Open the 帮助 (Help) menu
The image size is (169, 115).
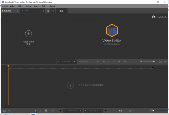point(52,6)
